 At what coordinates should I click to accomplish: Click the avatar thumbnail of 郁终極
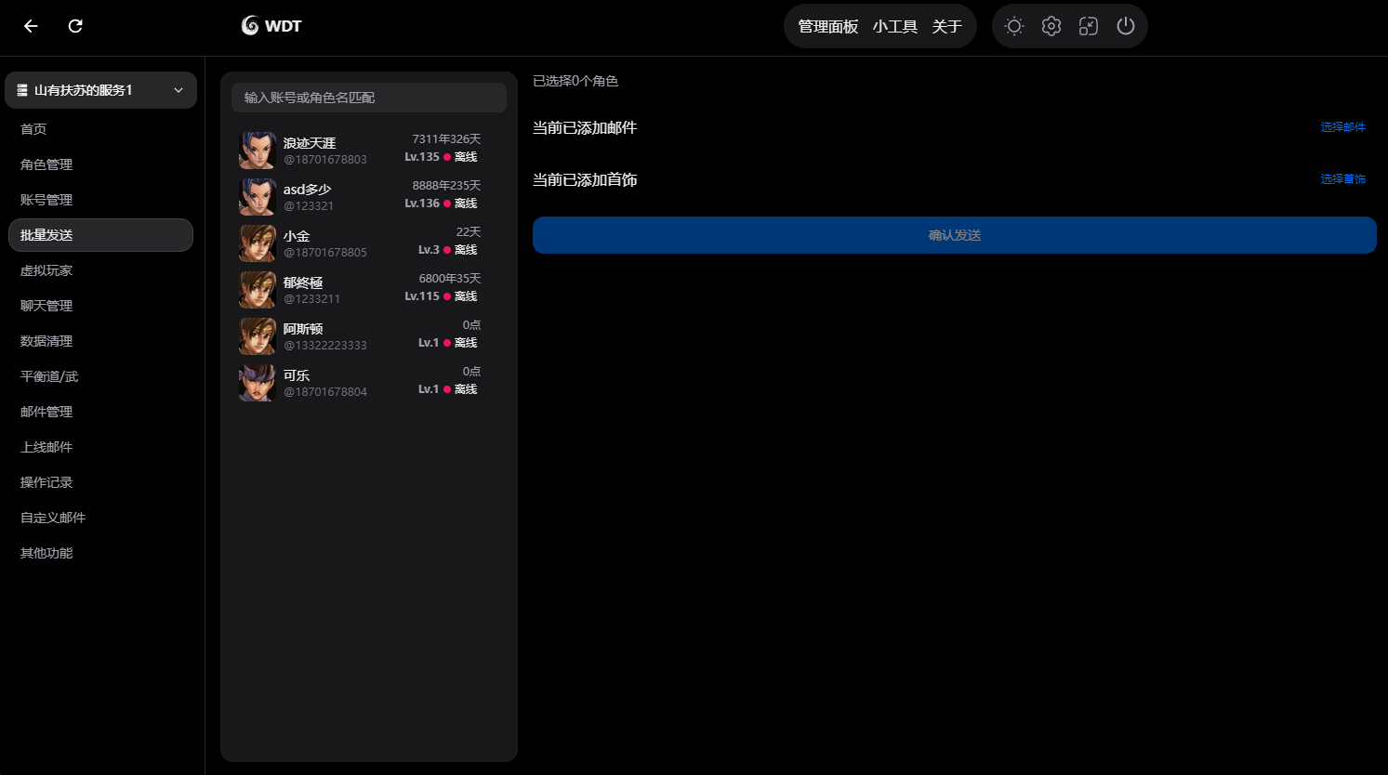pyautogui.click(x=258, y=289)
